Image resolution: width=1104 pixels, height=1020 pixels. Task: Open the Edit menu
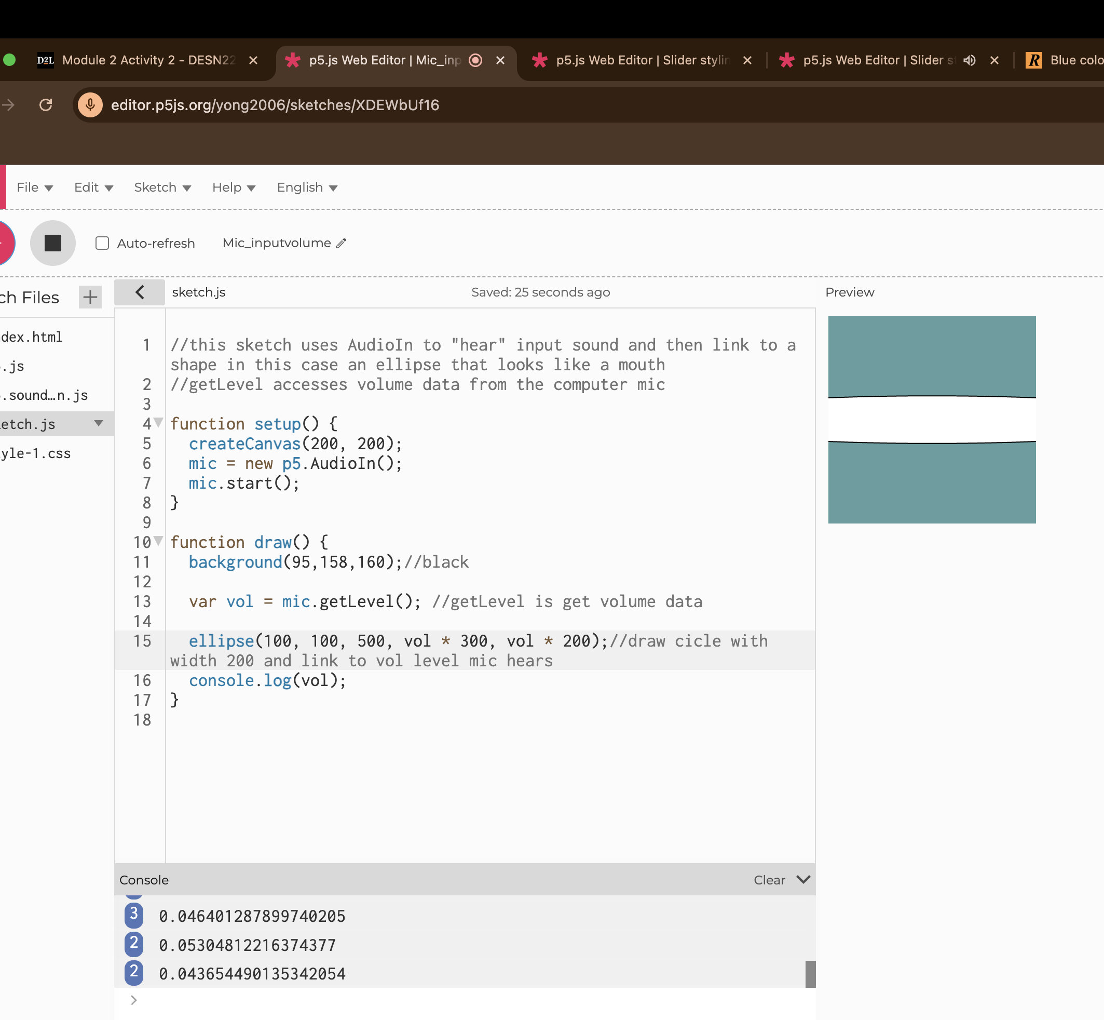[x=94, y=187]
